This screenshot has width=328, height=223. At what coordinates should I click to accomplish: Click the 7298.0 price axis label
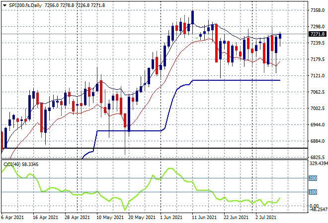(x=318, y=27)
